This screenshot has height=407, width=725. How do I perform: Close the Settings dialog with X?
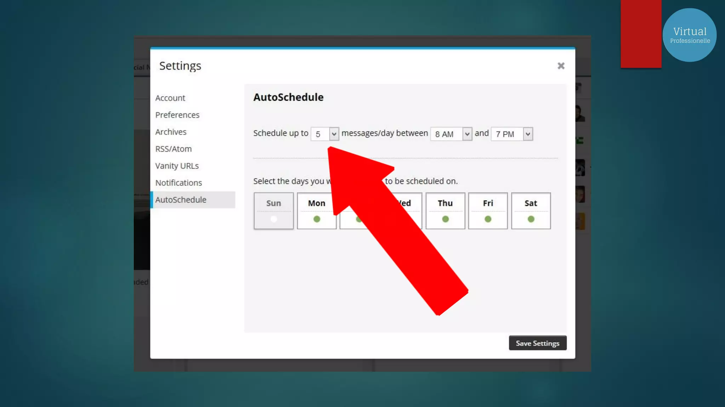[x=561, y=66]
